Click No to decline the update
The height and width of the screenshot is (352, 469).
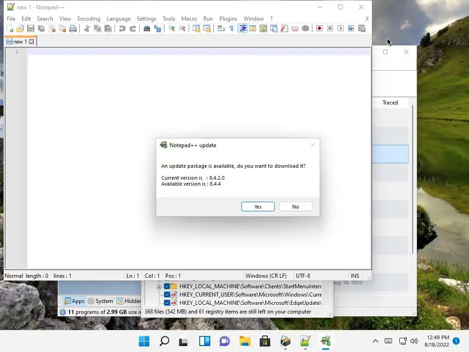coord(295,207)
